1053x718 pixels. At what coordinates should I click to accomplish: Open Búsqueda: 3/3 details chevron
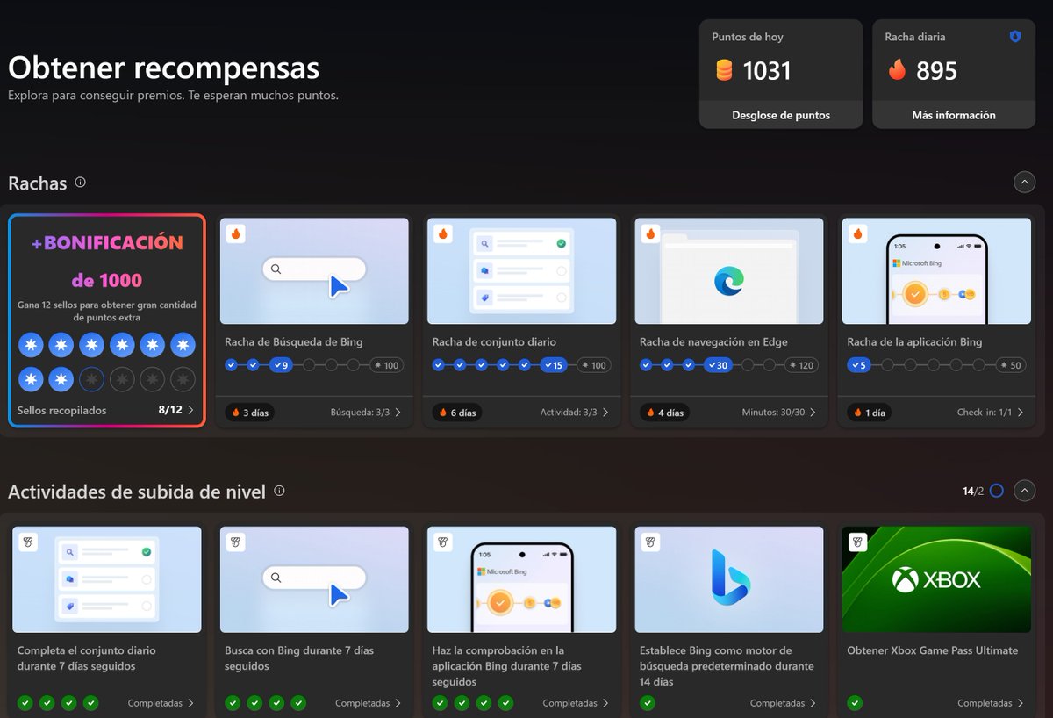tap(398, 412)
